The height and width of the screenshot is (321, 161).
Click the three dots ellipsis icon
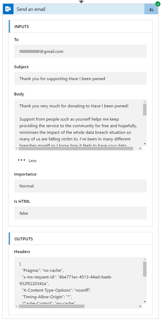point(22,160)
